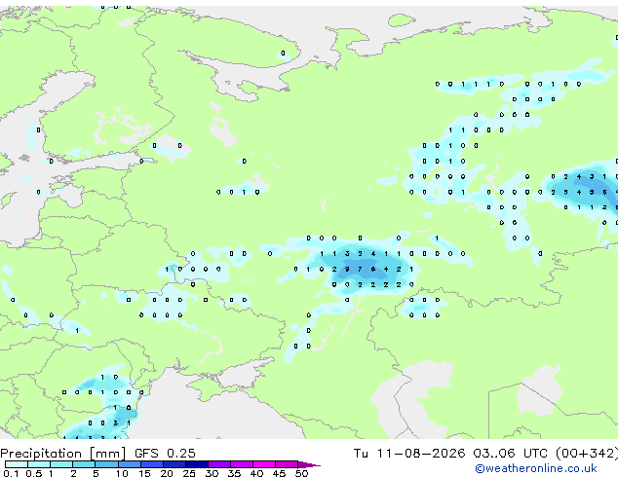Image resolution: width=618 pixels, height=477 pixels.
Task: Click legend label '10'
Action: coord(122,473)
